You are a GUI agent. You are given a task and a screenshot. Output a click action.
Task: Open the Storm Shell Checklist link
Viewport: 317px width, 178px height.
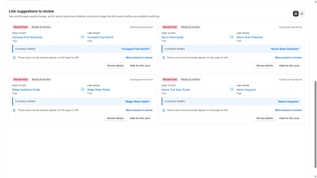point(250,37)
